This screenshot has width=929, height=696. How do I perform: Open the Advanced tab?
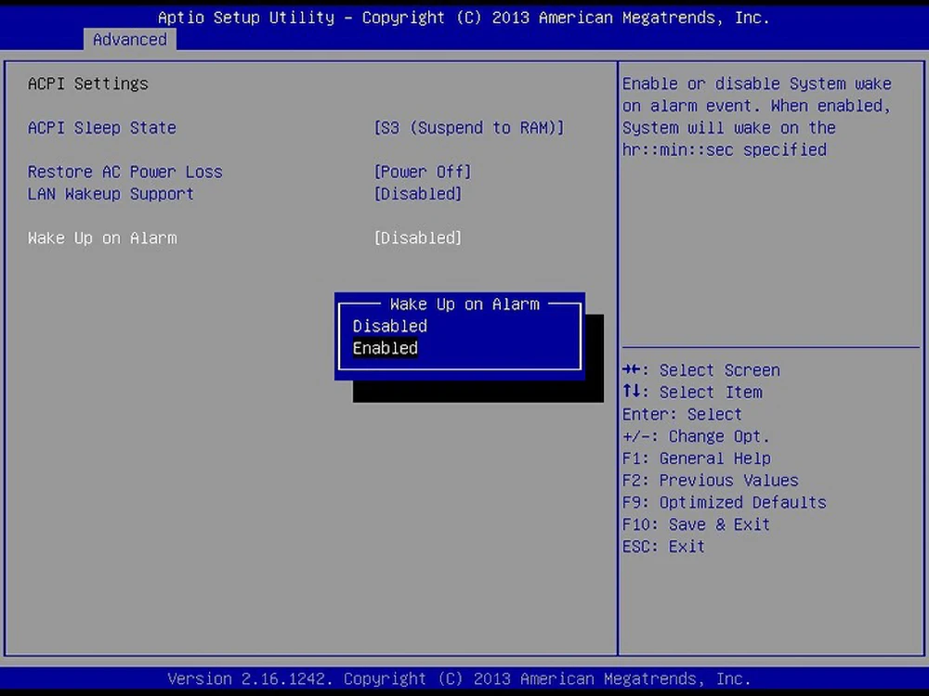coord(130,40)
